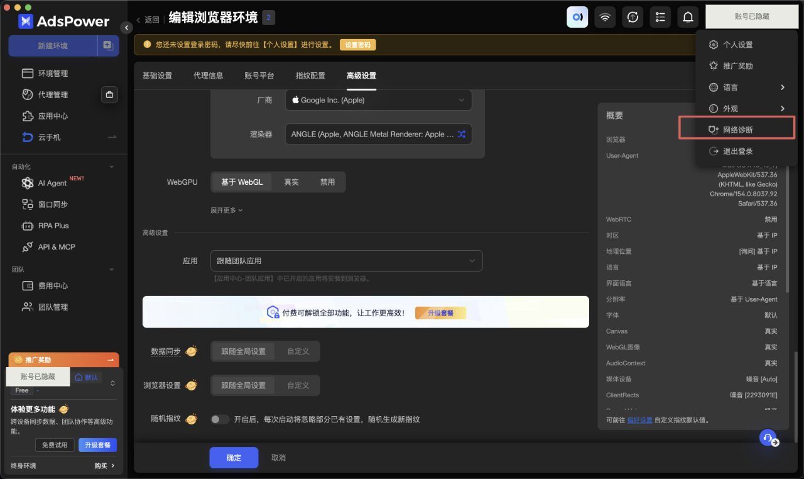Viewport: 804px width, 479px height.
Task: Click the 取消 button
Action: pos(278,458)
